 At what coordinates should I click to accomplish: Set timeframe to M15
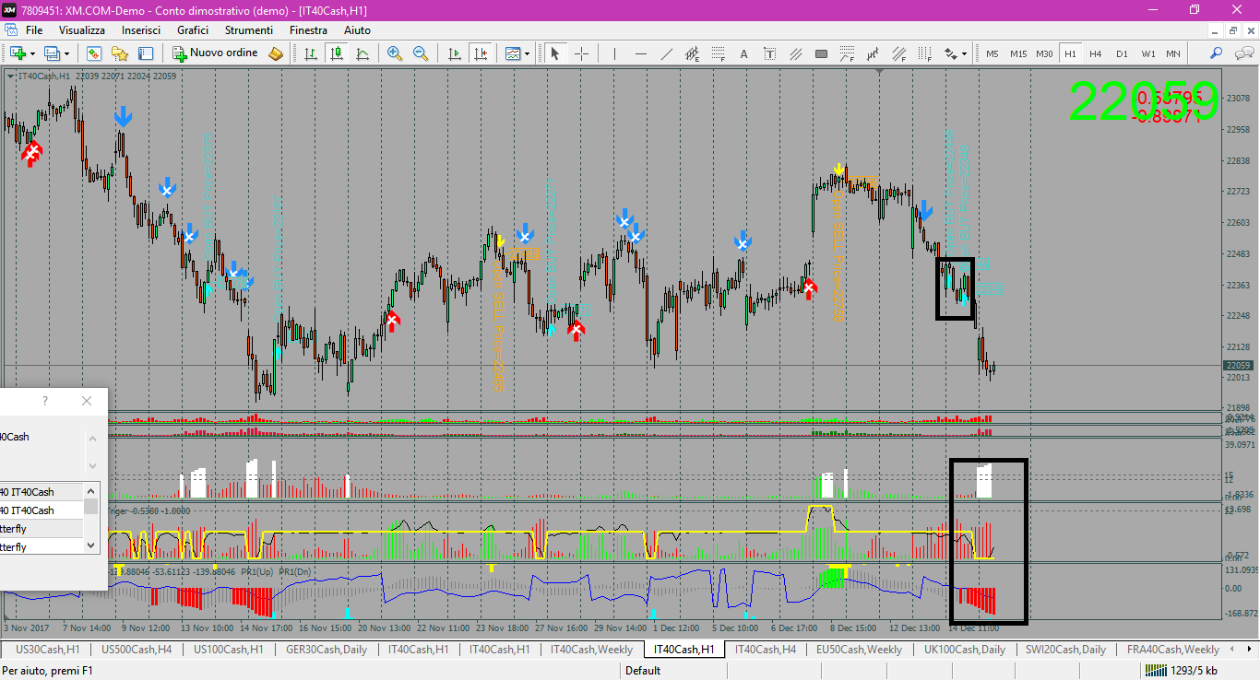tap(1018, 53)
